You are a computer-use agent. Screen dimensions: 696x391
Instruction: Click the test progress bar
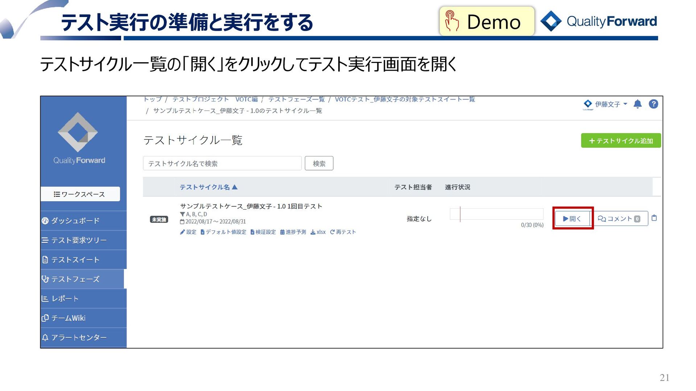point(496,214)
